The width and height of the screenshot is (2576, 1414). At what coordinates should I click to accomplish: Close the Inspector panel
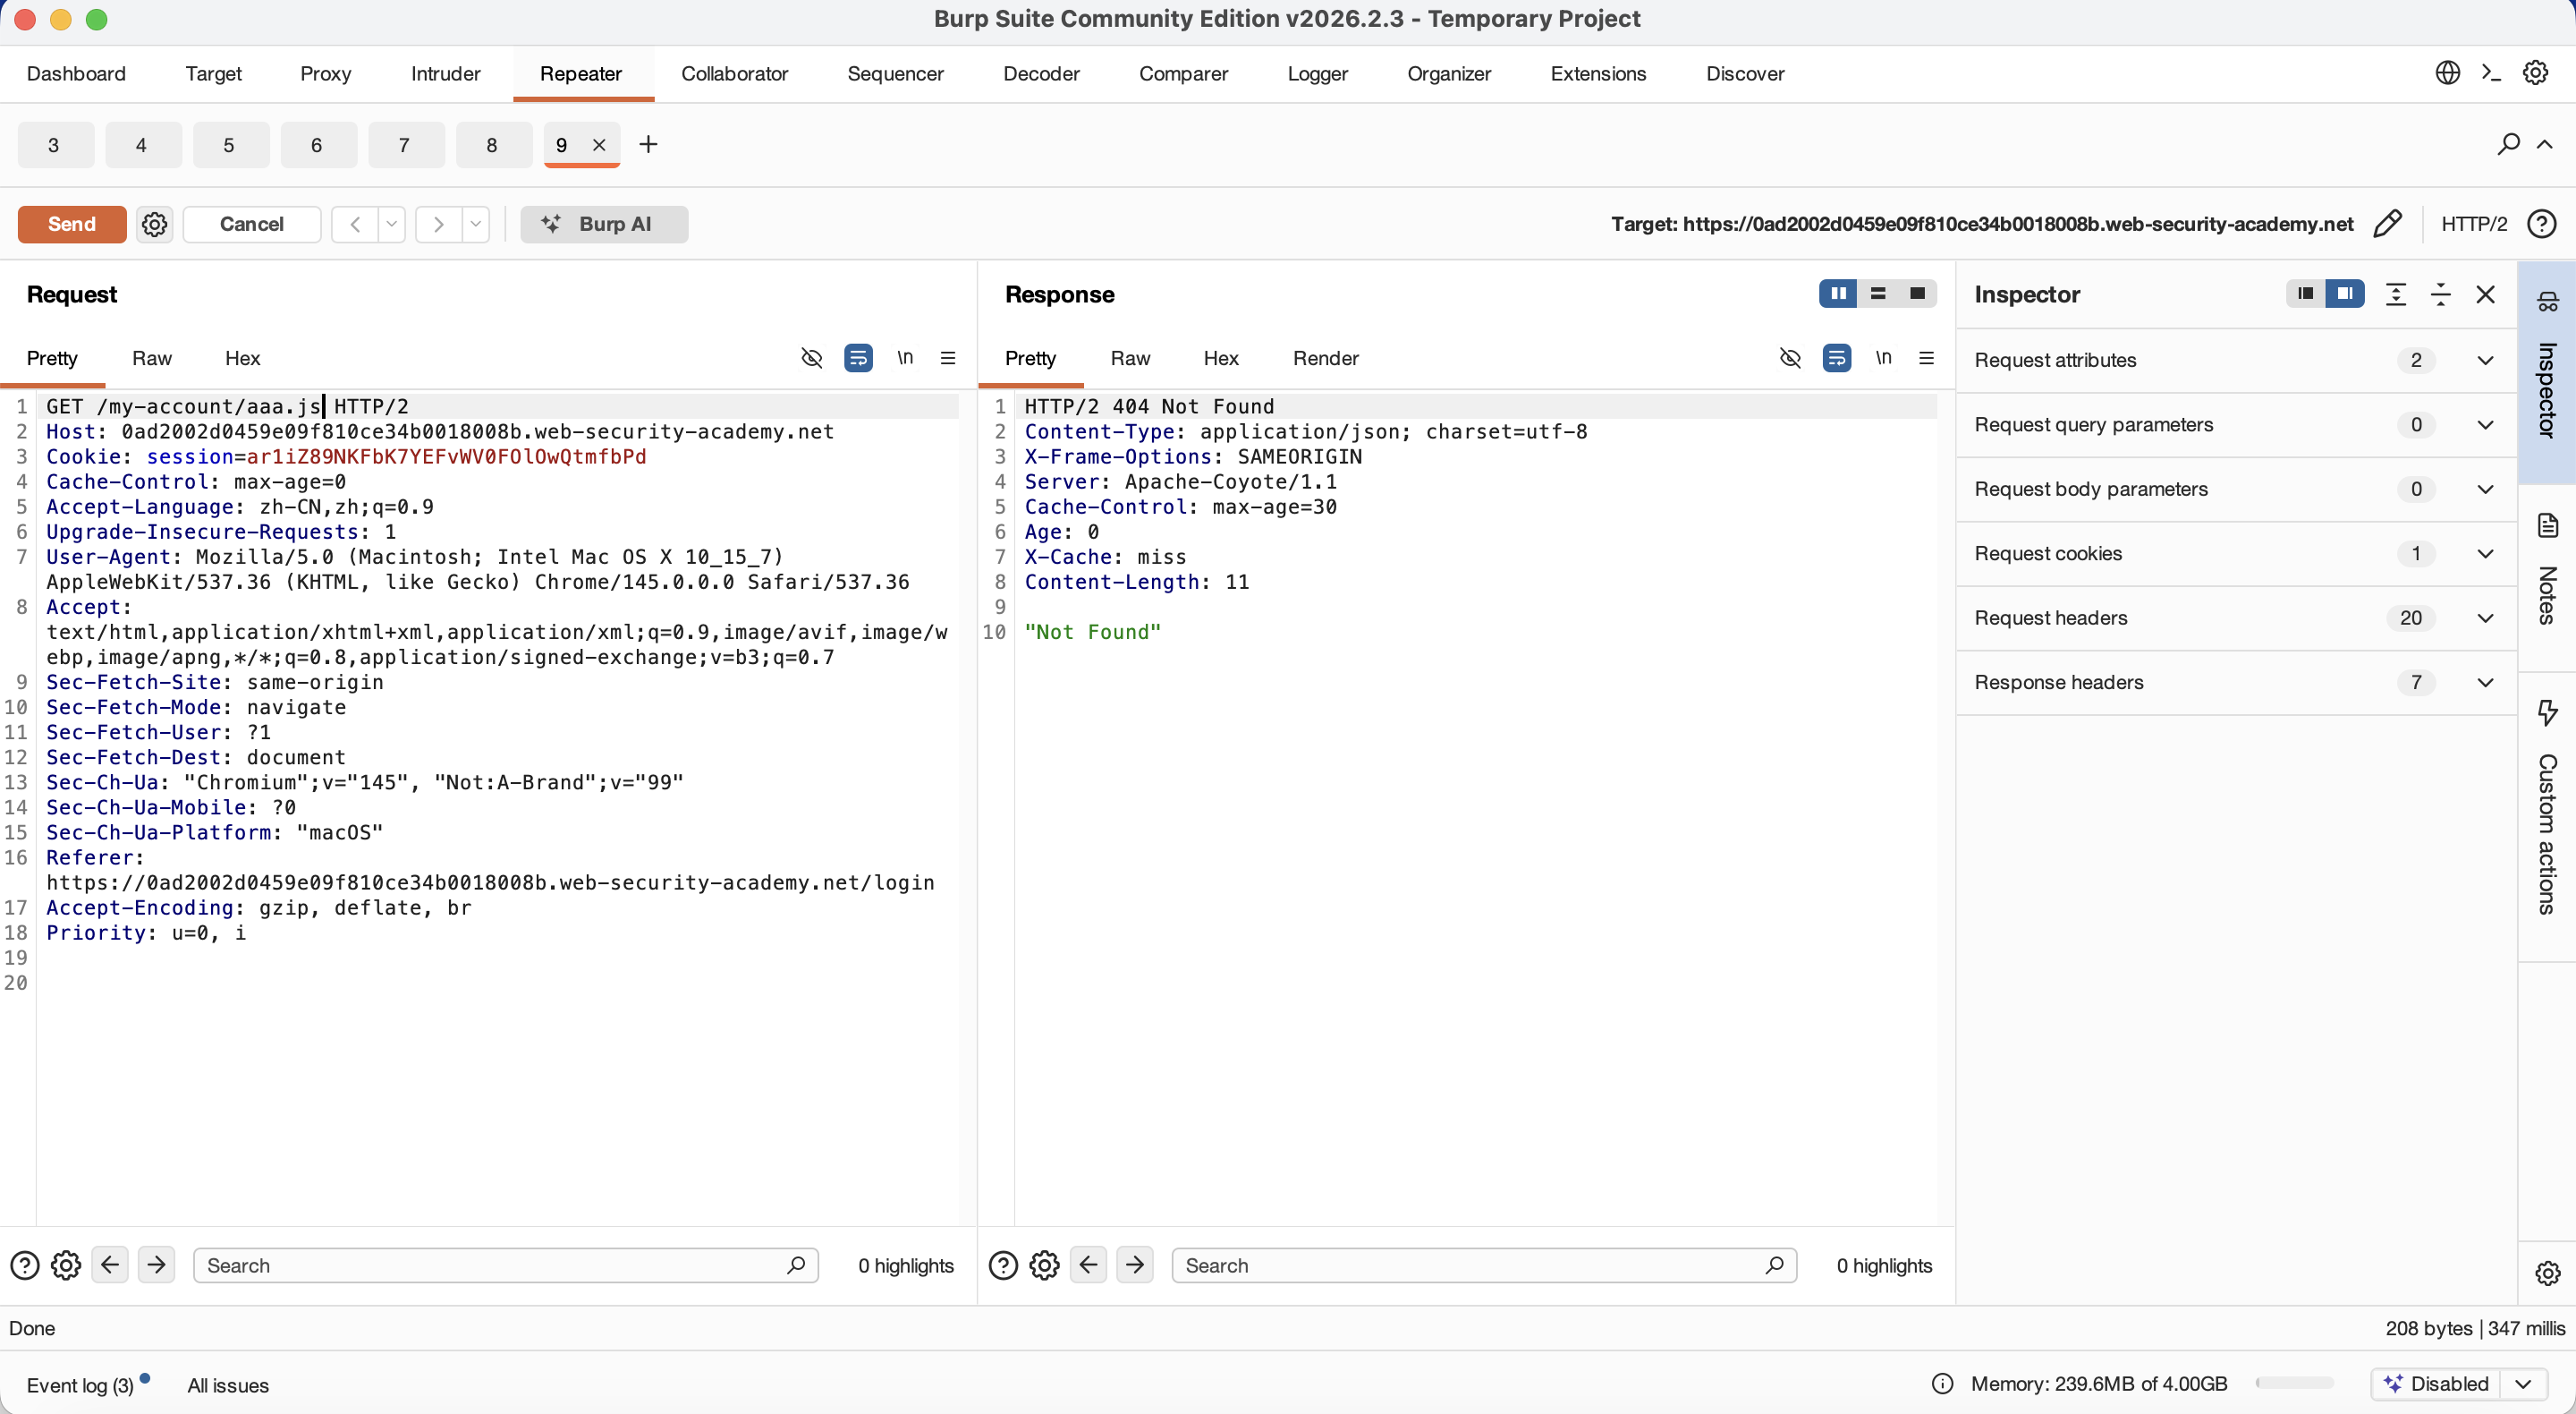(x=2486, y=294)
